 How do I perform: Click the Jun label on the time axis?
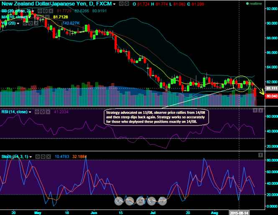(x=94, y=212)
